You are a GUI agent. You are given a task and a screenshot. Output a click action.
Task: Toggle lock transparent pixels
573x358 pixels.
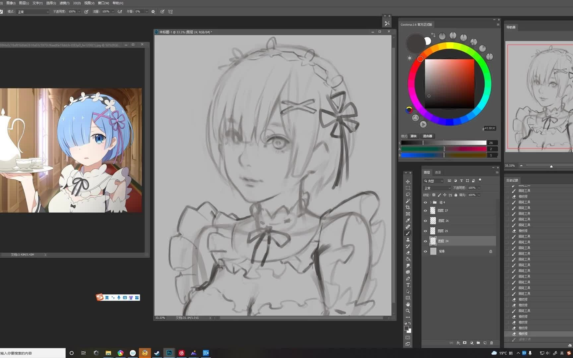[x=434, y=195]
